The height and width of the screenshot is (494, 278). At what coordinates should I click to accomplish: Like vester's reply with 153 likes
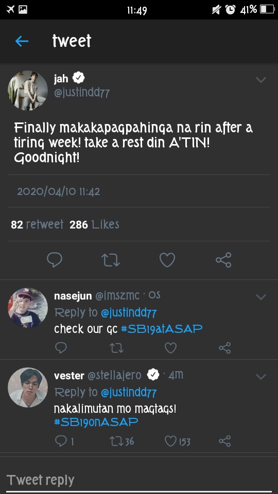(x=178, y=441)
